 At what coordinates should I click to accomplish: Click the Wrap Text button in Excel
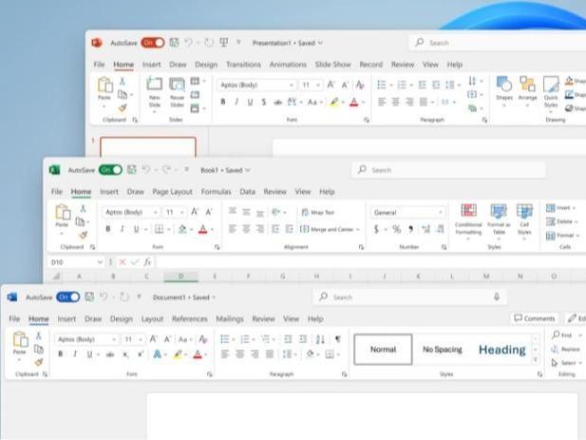pyautogui.click(x=317, y=213)
